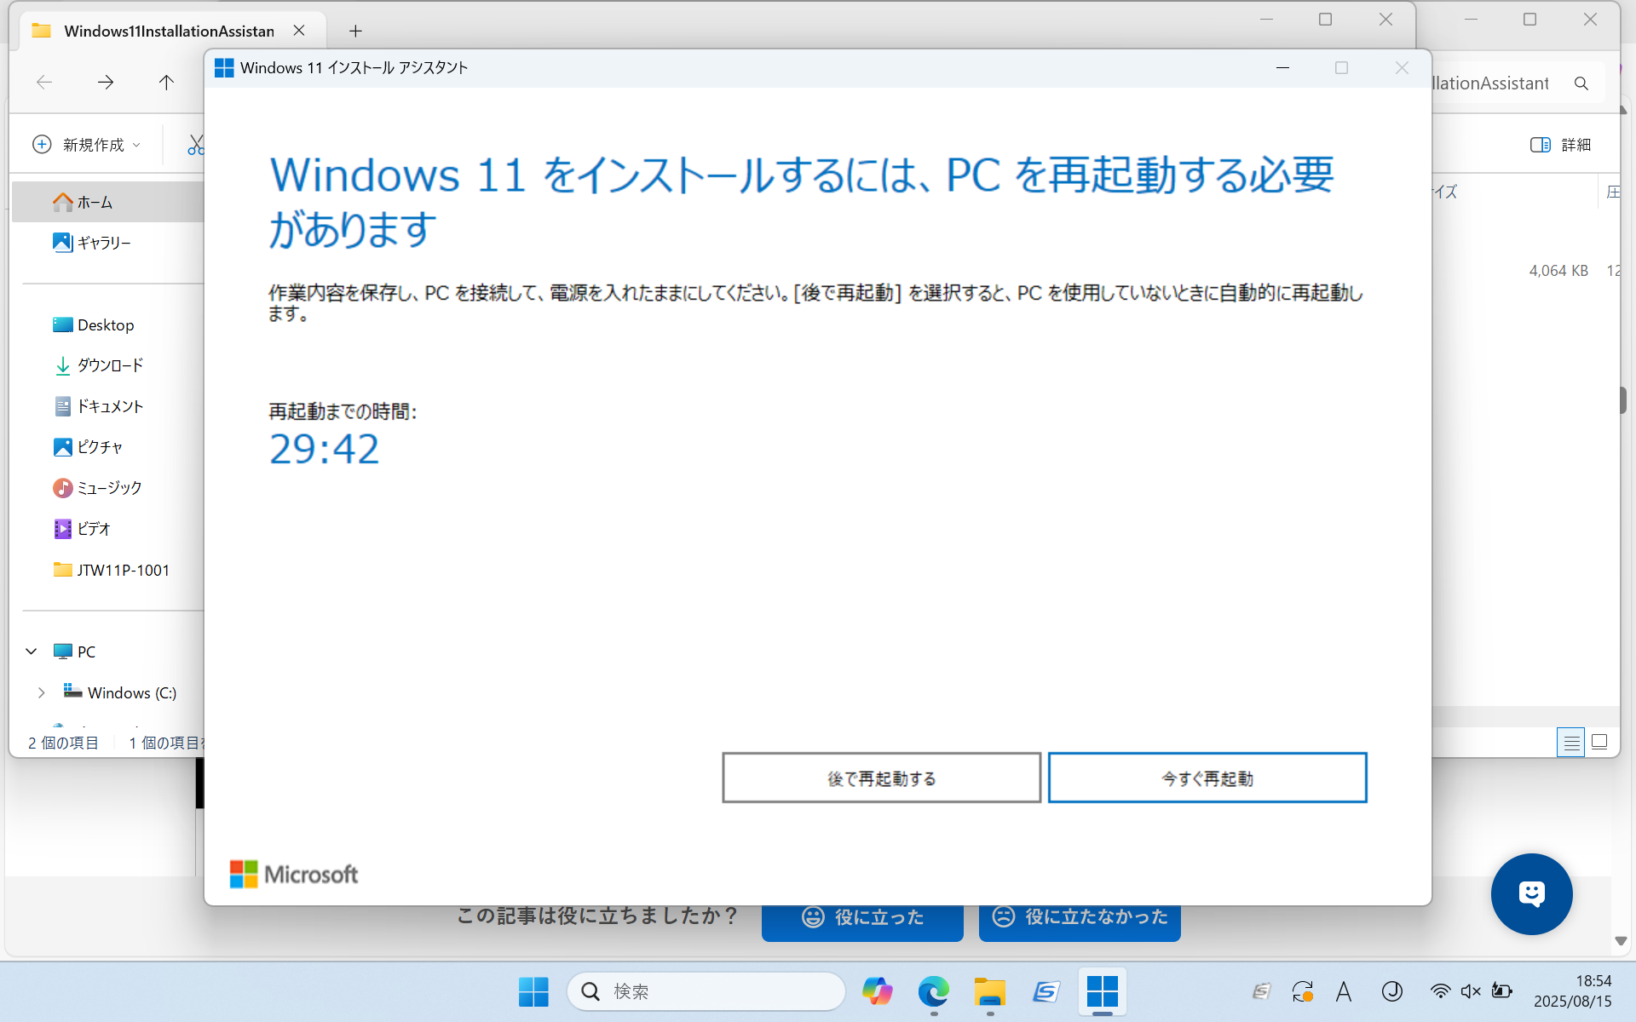Click the search magnifier in Explorer
The height and width of the screenshot is (1022, 1636).
(x=1581, y=83)
